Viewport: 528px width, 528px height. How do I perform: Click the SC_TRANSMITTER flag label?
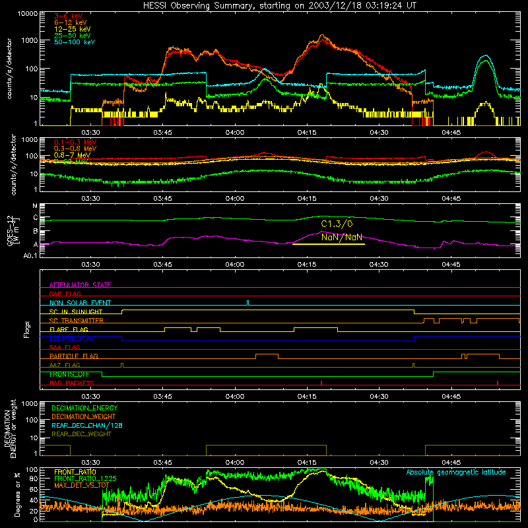pos(77,320)
